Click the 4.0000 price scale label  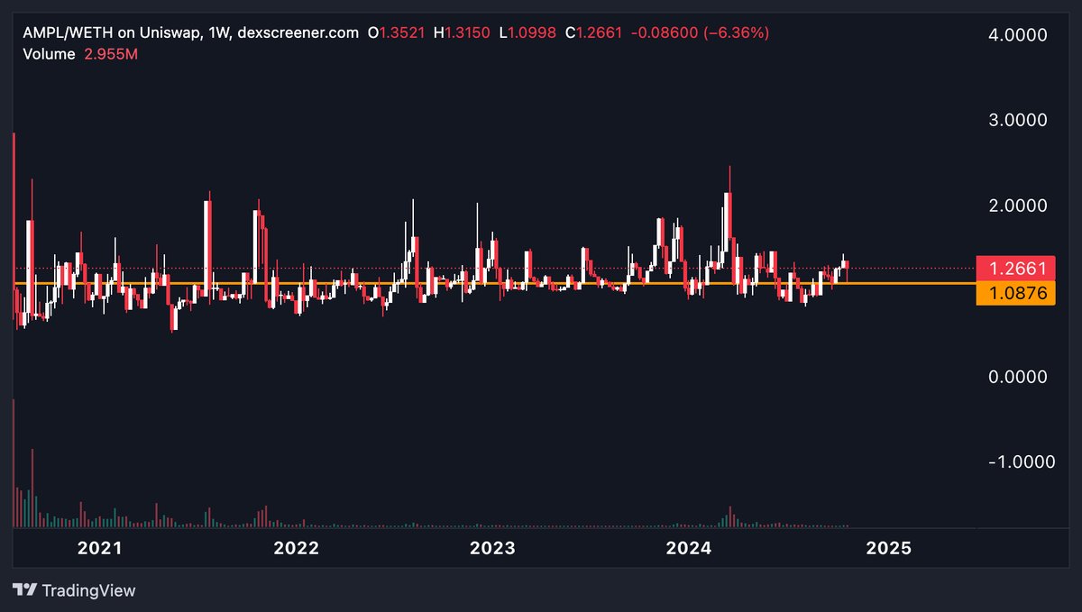point(1018,35)
